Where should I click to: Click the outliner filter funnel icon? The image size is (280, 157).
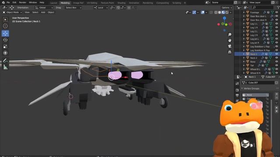tap(278, 7)
